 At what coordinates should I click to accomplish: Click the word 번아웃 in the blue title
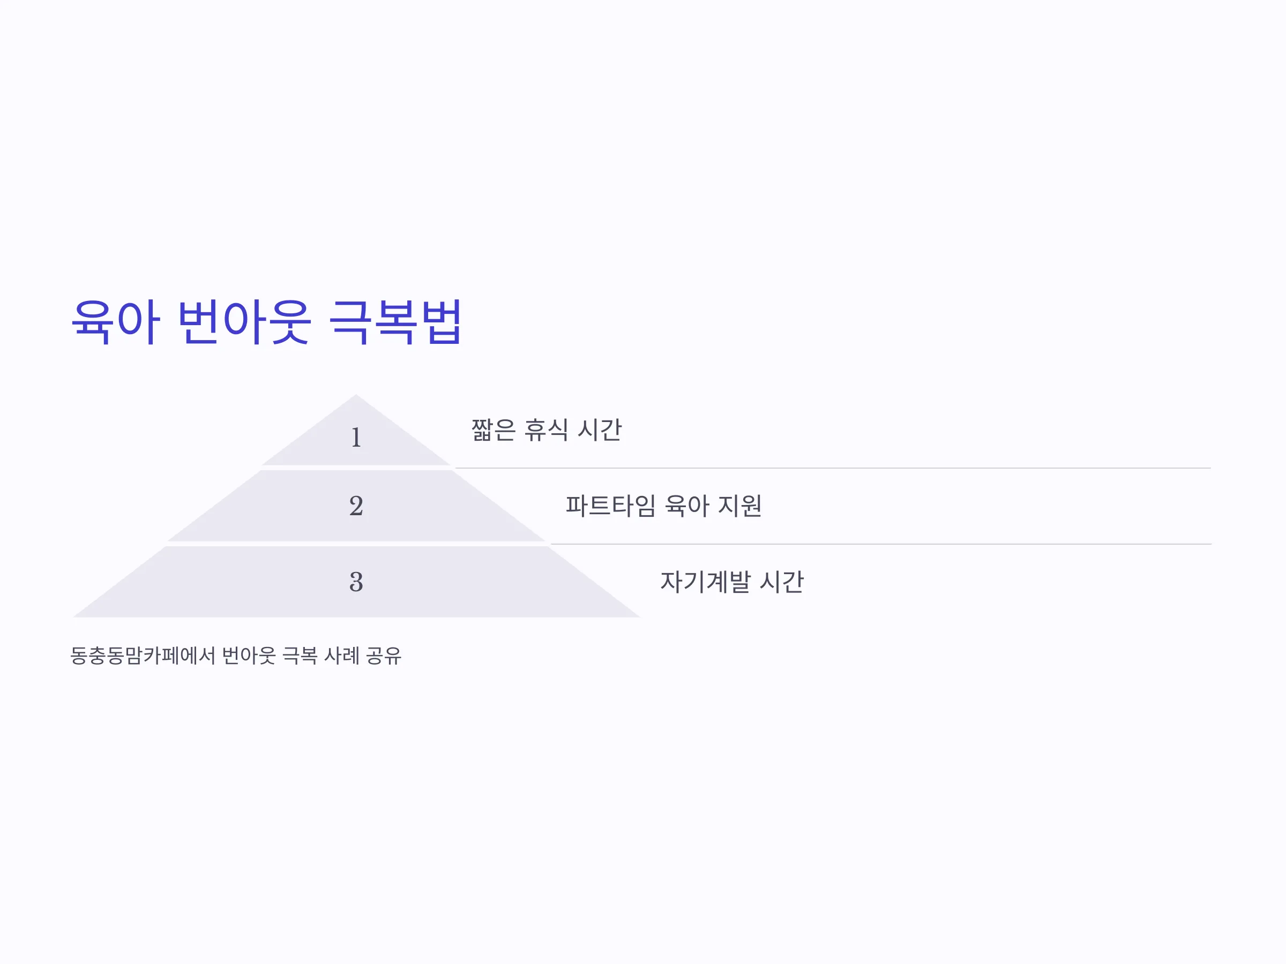point(244,322)
